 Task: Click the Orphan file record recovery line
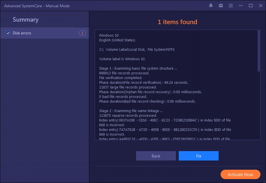click(x=150, y=92)
